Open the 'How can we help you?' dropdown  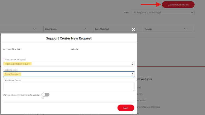click(x=68, y=64)
